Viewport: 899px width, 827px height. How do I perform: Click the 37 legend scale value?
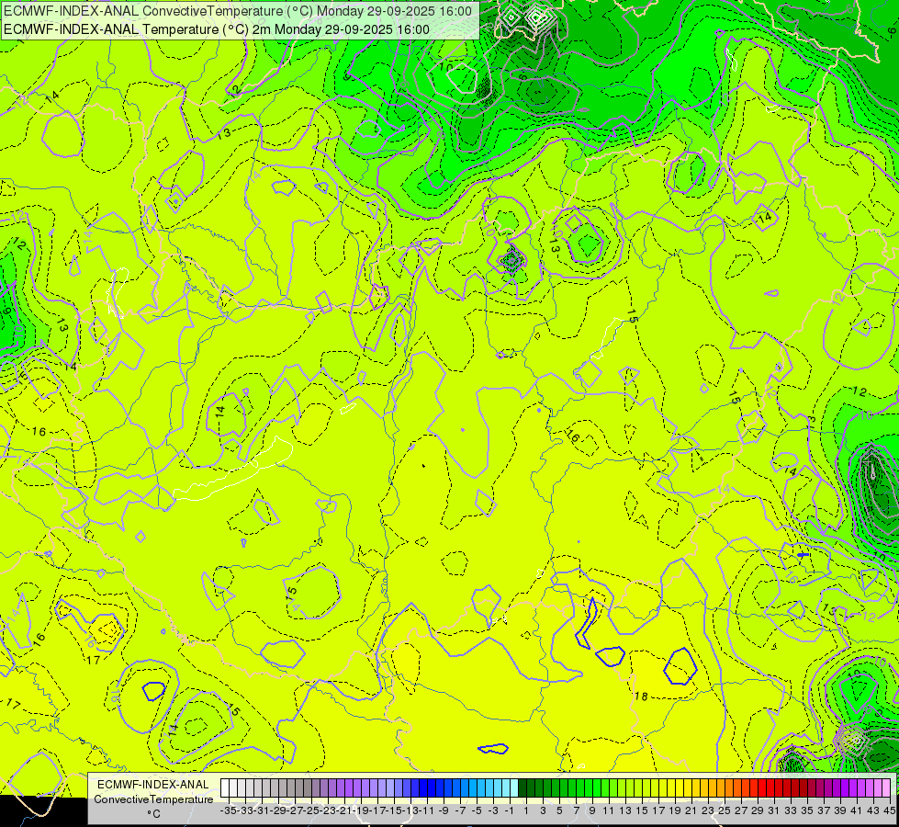click(824, 811)
